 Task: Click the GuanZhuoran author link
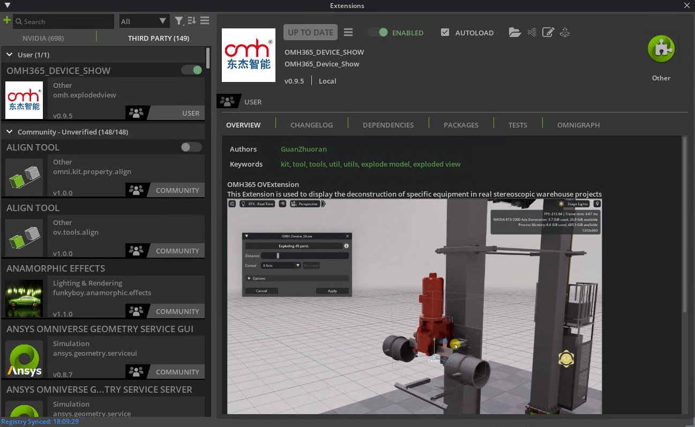303,149
